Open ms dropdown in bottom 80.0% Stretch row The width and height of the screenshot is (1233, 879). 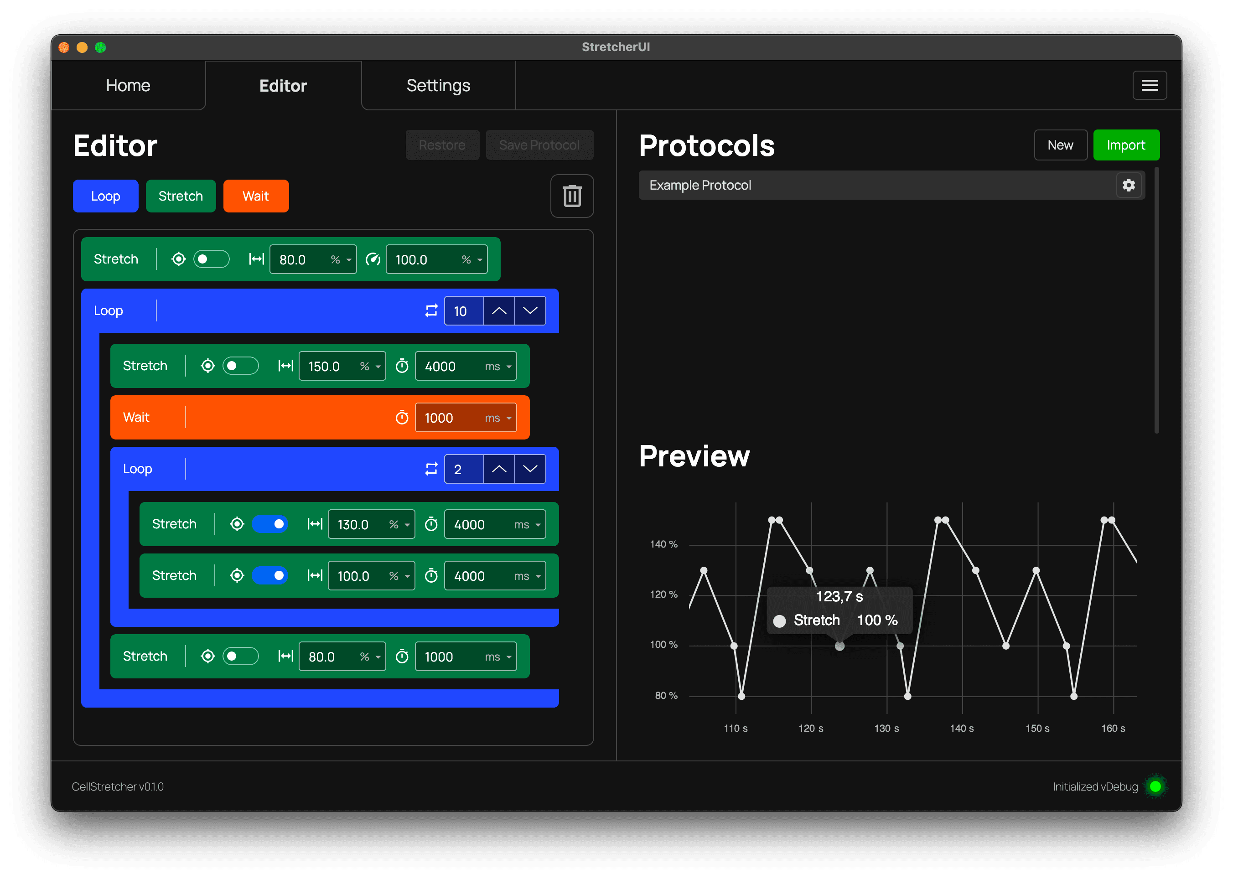tap(498, 657)
